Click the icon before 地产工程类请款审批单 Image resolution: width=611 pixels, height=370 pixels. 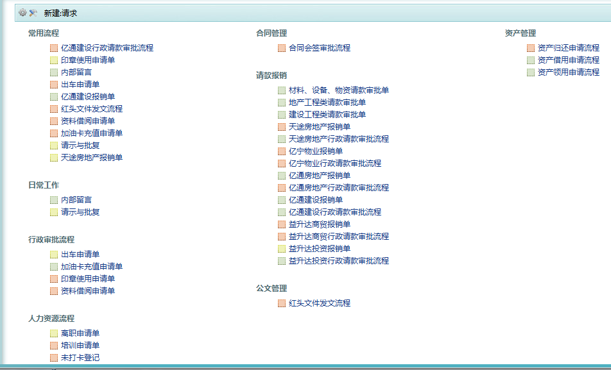[282, 103]
